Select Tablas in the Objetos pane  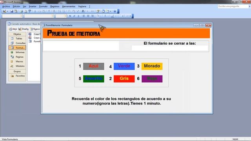click(x=17, y=38)
